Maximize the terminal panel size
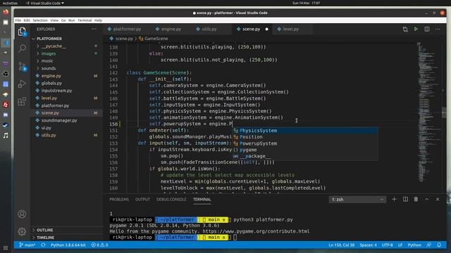The image size is (451, 253). pyautogui.click(x=427, y=199)
